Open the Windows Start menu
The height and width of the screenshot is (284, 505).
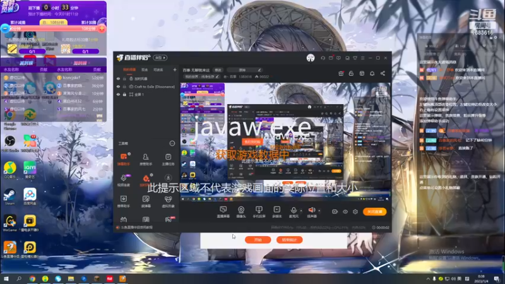(x=6, y=279)
